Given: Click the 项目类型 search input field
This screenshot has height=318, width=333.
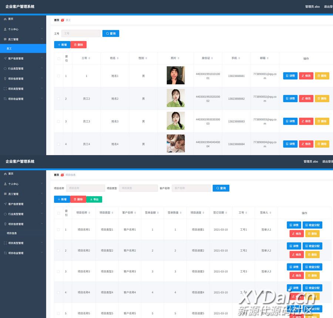Looking at the screenshot, I should [138, 188].
